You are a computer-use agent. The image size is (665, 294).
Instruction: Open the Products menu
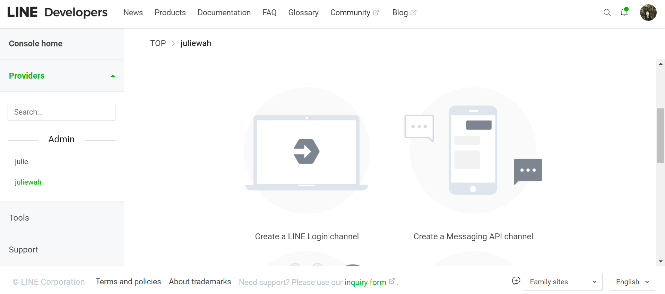coord(170,12)
